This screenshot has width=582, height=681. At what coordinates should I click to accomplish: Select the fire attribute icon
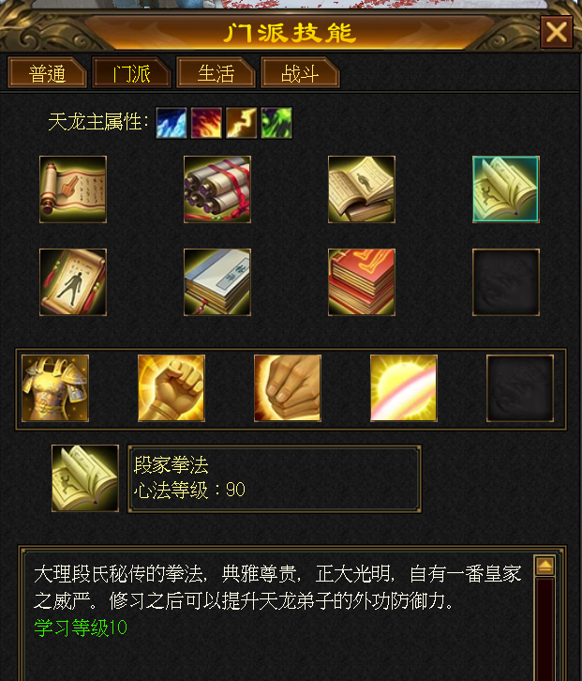[x=206, y=123]
